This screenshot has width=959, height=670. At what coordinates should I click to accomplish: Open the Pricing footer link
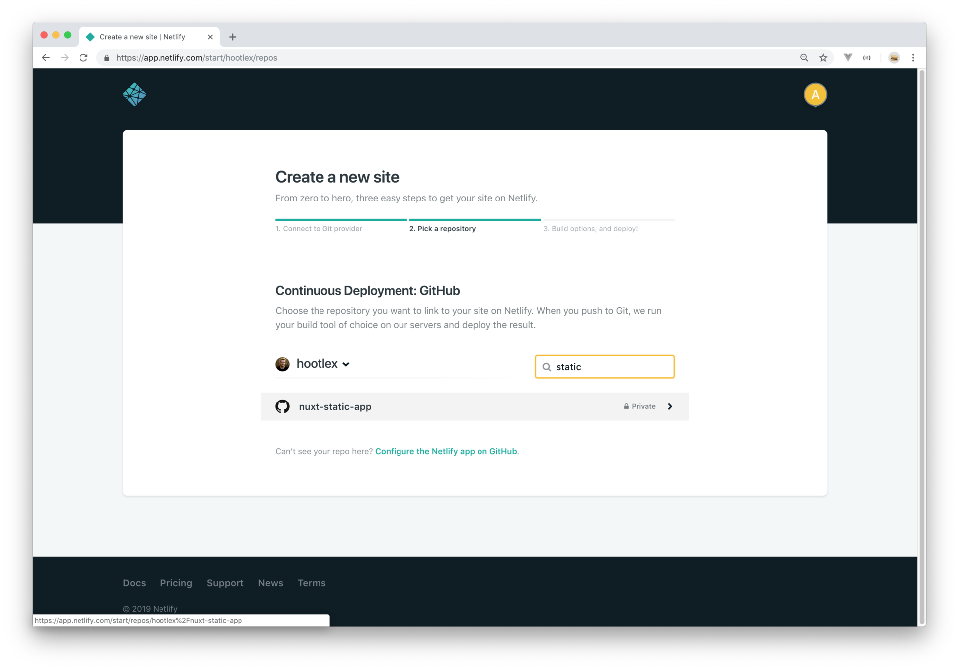point(176,583)
